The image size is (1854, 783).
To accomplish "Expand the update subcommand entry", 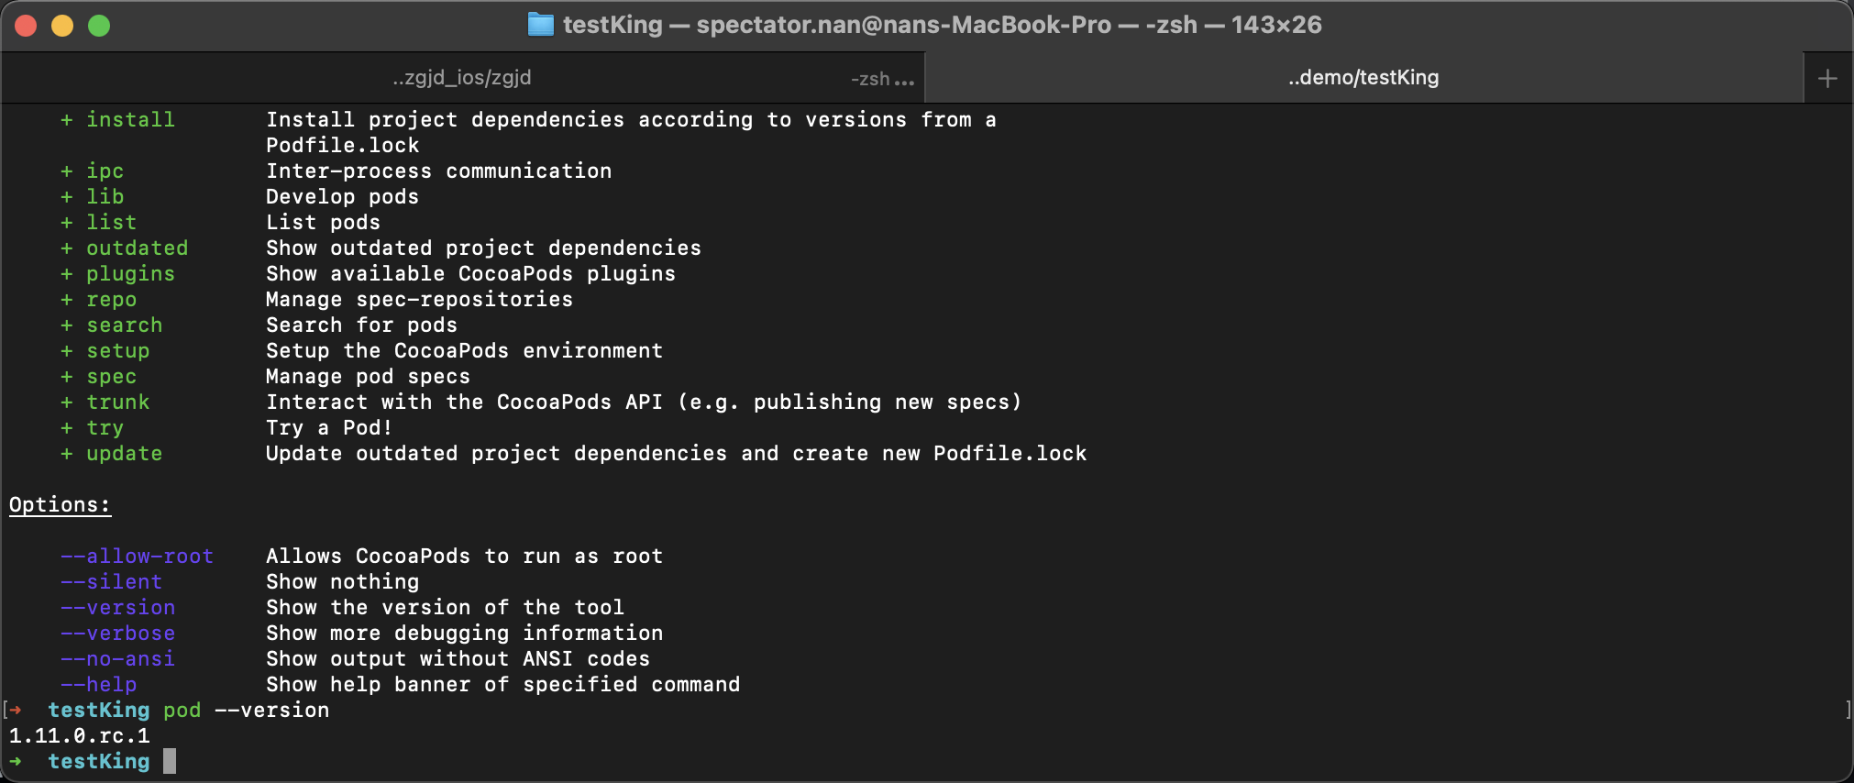I will coord(126,453).
